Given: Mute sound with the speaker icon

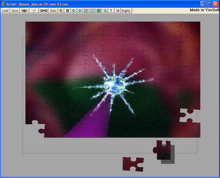Looking at the screenshot, I should point(61,11).
